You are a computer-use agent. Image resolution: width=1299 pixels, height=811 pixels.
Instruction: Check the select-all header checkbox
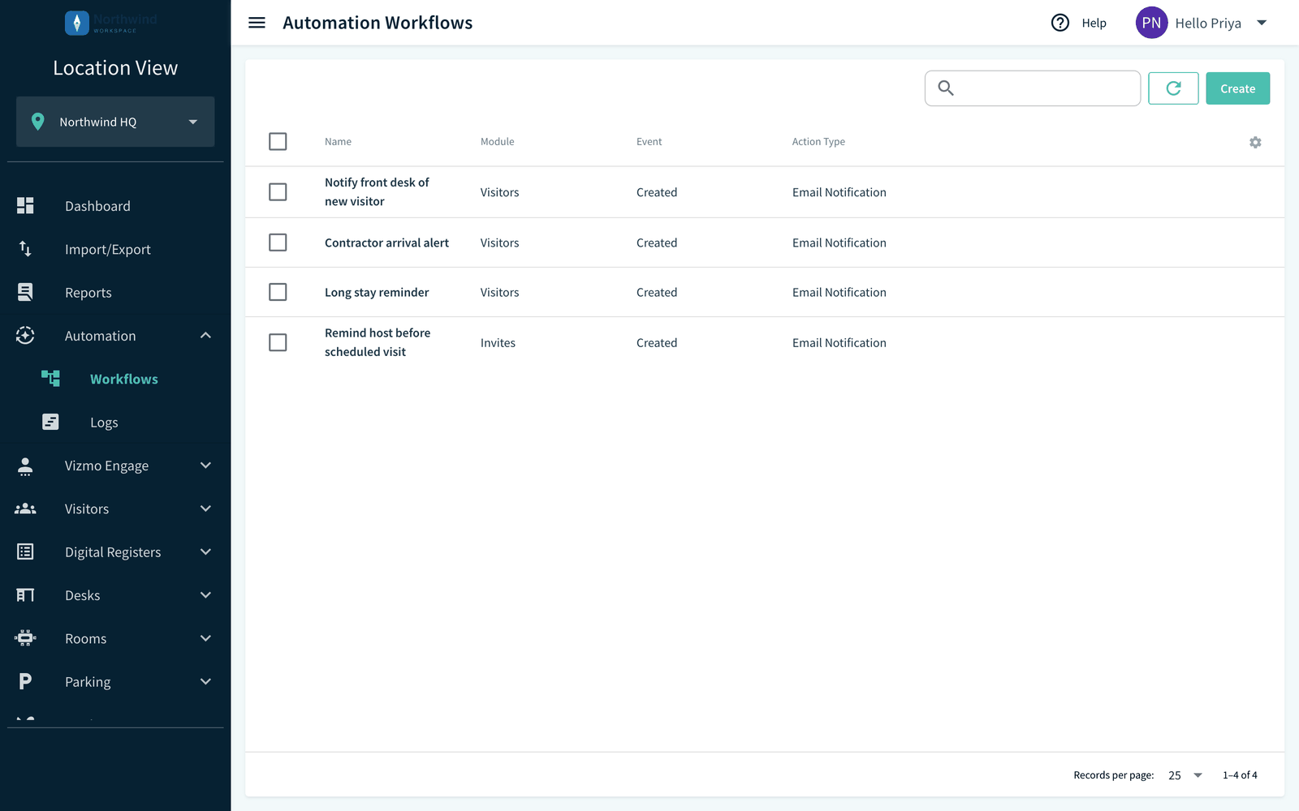[278, 141]
